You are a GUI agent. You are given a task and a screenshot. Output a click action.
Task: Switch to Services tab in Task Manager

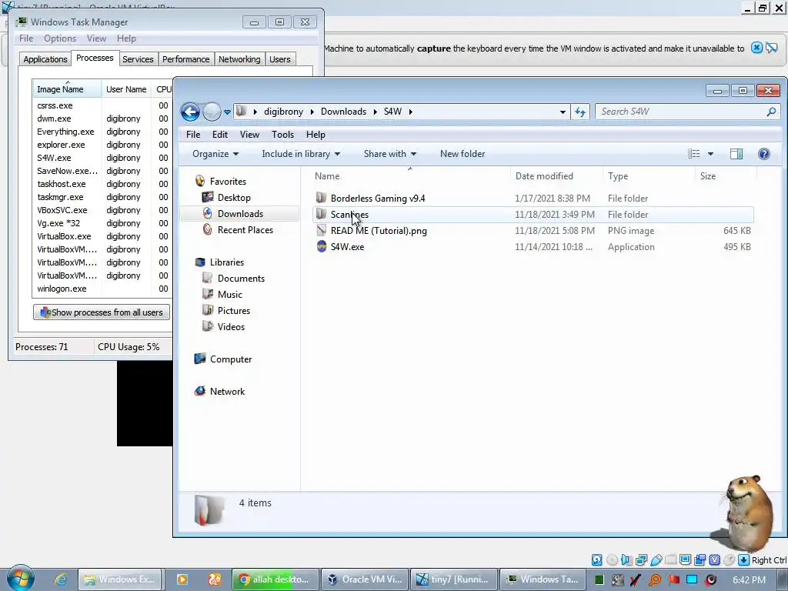(138, 59)
